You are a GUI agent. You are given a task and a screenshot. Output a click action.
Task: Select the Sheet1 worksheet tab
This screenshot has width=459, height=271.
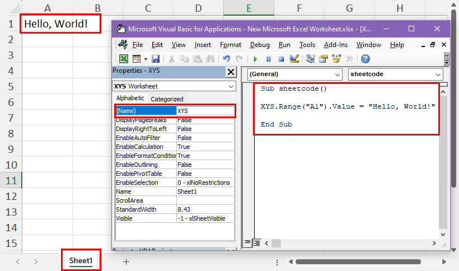(x=81, y=260)
